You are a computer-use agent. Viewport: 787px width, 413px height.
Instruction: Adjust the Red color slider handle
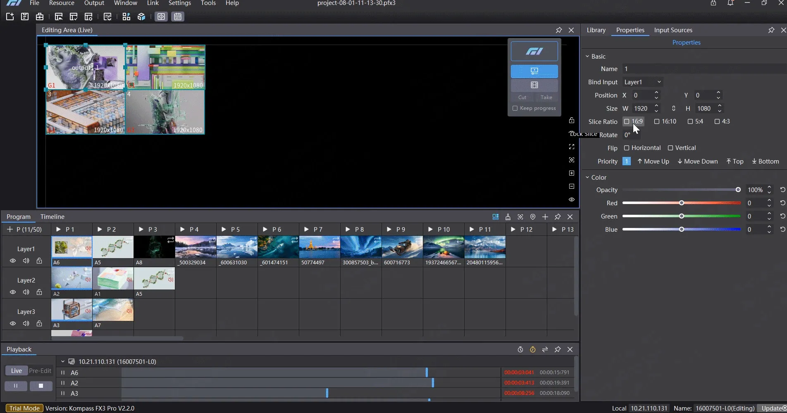682,203
